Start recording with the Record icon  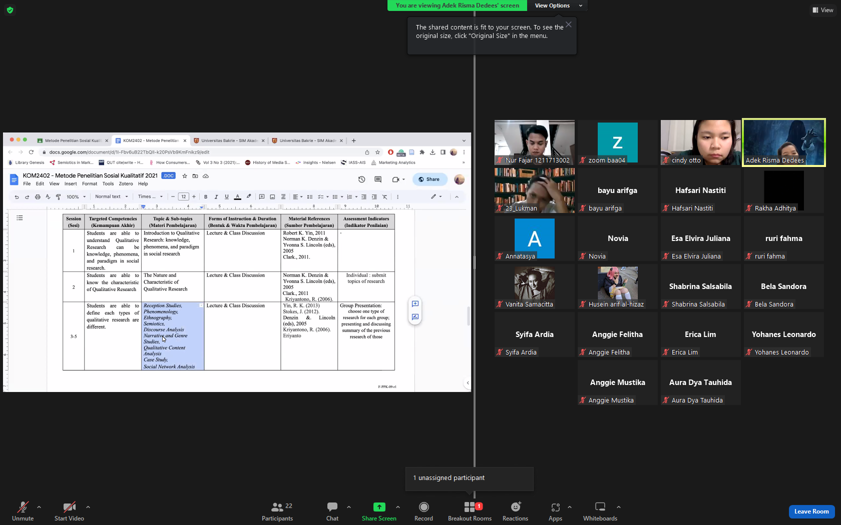[424, 511]
